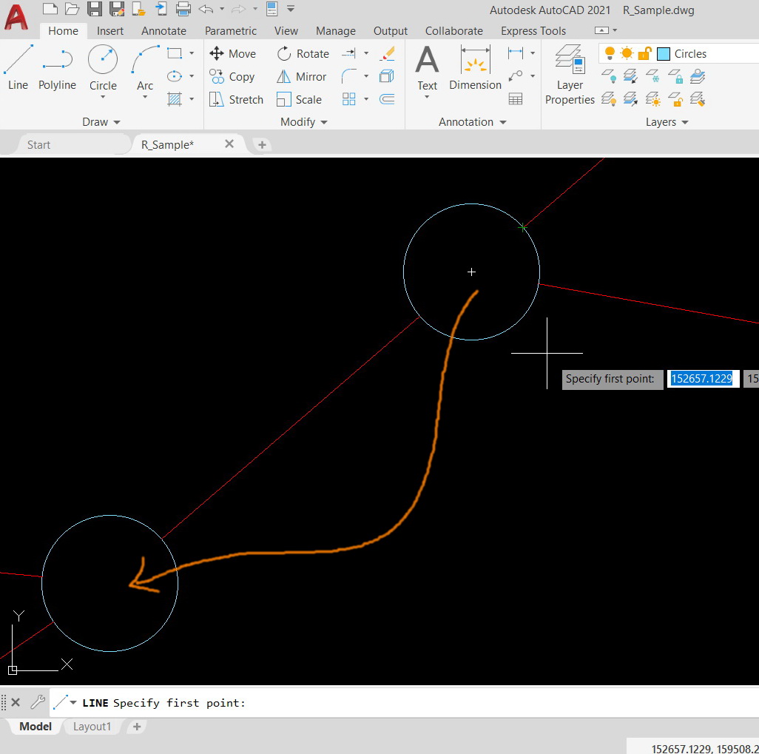759x754 pixels.
Task: Click the Hatch tool icon
Action: pyautogui.click(x=175, y=98)
